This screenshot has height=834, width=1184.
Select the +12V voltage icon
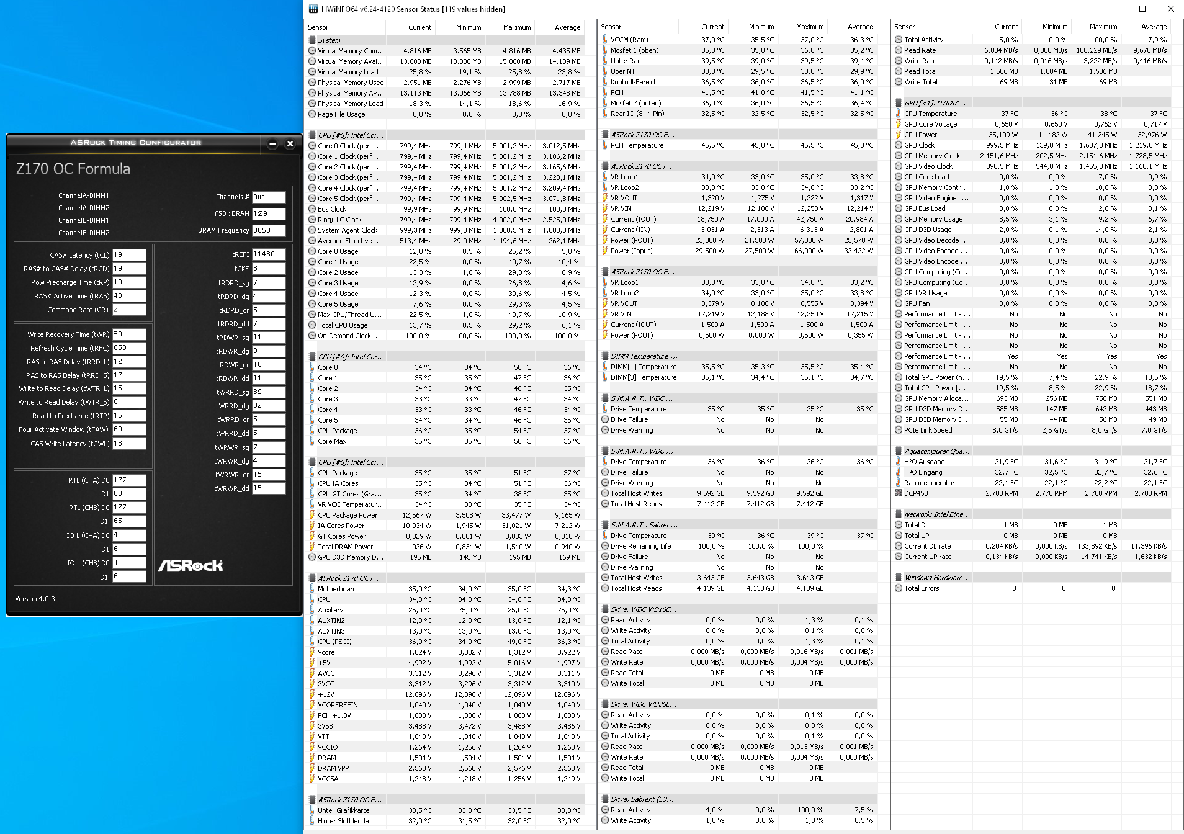pyautogui.click(x=312, y=694)
